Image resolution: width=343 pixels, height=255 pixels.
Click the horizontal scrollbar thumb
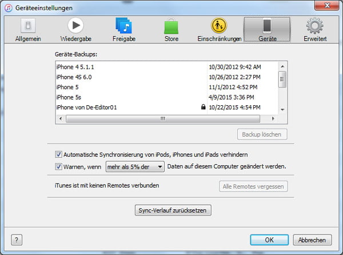point(163,118)
